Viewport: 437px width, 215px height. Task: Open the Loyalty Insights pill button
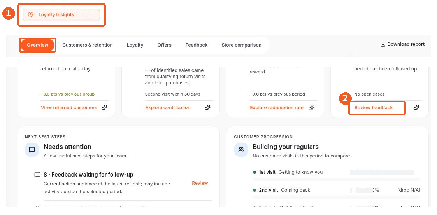tap(61, 15)
